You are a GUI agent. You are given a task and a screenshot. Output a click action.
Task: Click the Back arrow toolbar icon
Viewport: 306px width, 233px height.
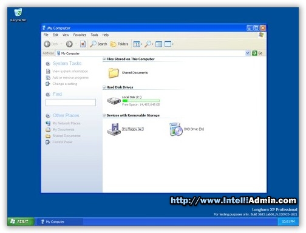point(47,44)
